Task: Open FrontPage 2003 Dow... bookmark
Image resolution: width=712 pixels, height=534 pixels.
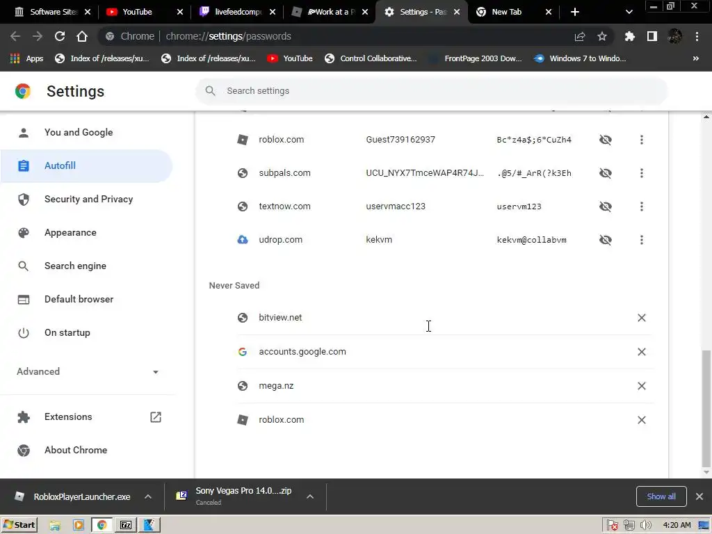Action: 476,58
